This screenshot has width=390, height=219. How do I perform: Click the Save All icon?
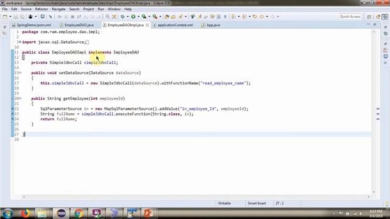(x=22, y=16)
